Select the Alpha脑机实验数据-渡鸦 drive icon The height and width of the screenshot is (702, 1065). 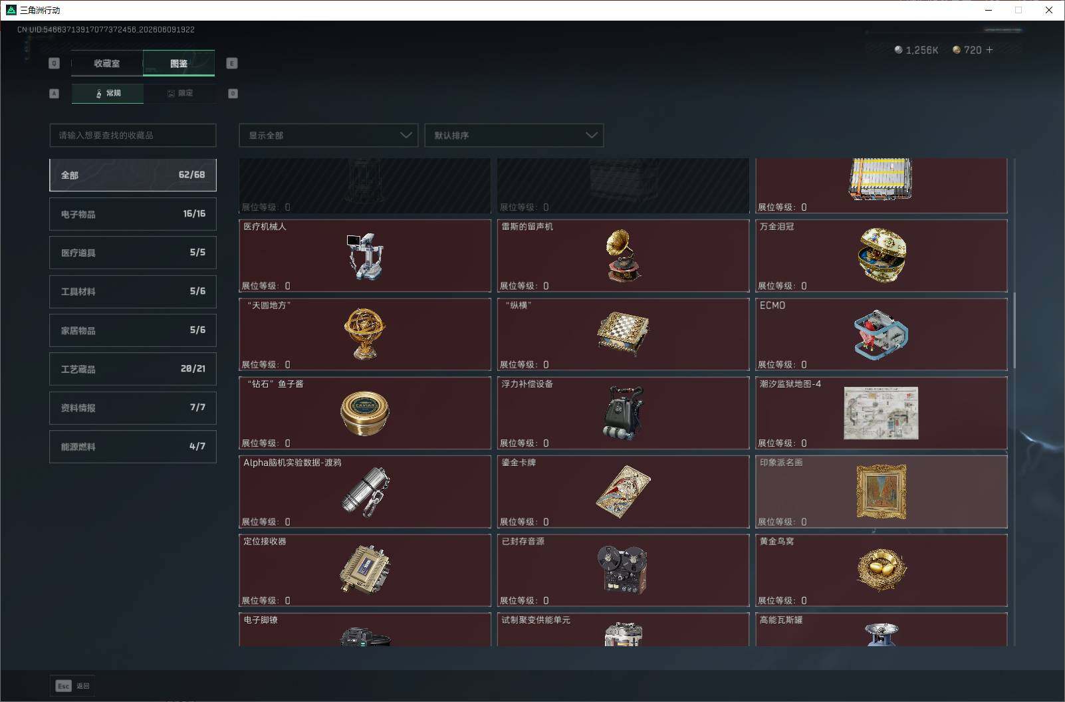366,492
